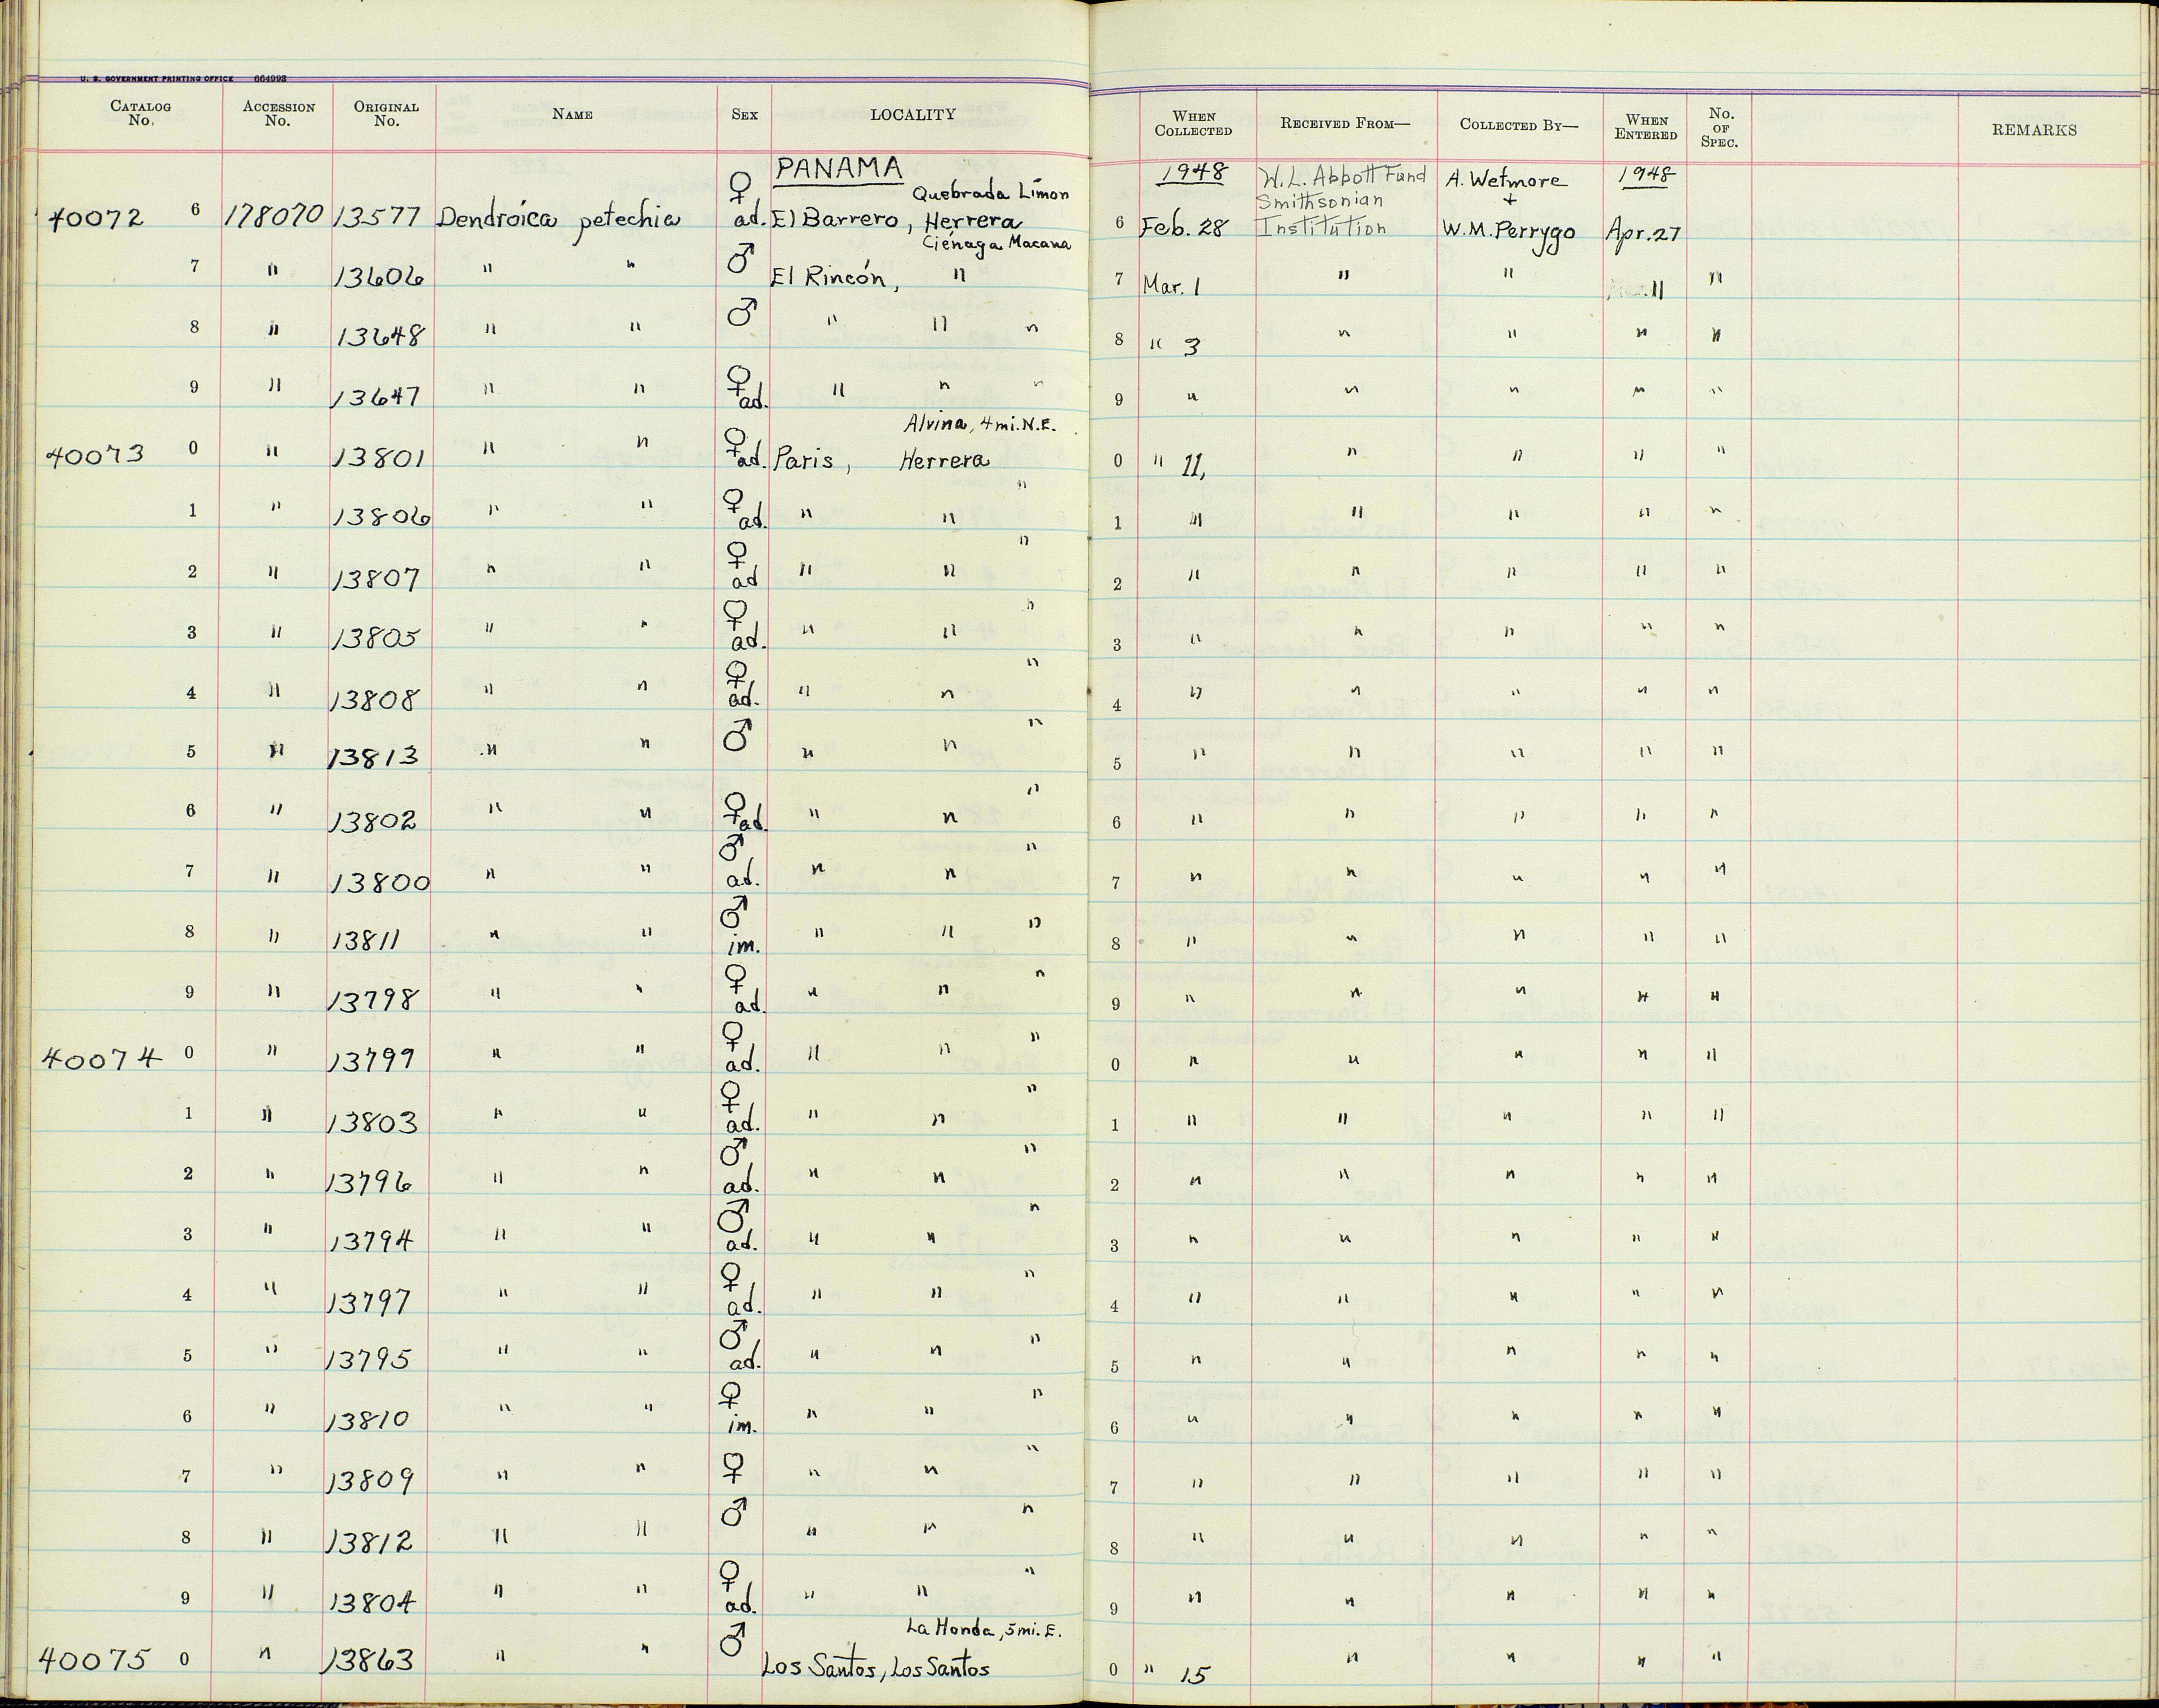Click the 'When Collected' column header
The width and height of the screenshot is (2159, 1708).
coord(1194,124)
